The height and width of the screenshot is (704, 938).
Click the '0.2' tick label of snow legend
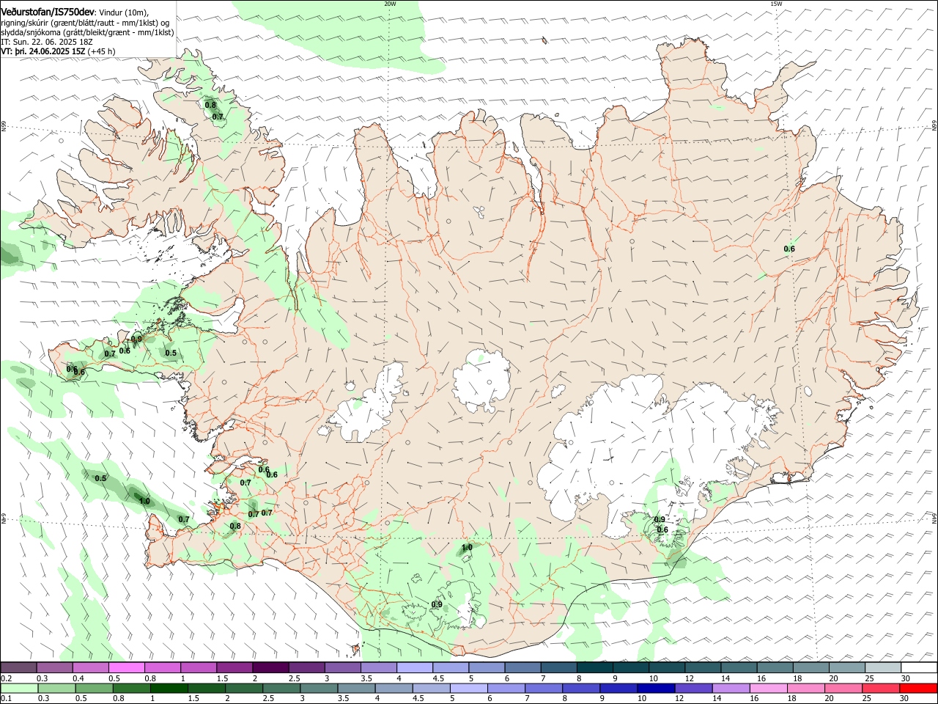tap(6, 678)
